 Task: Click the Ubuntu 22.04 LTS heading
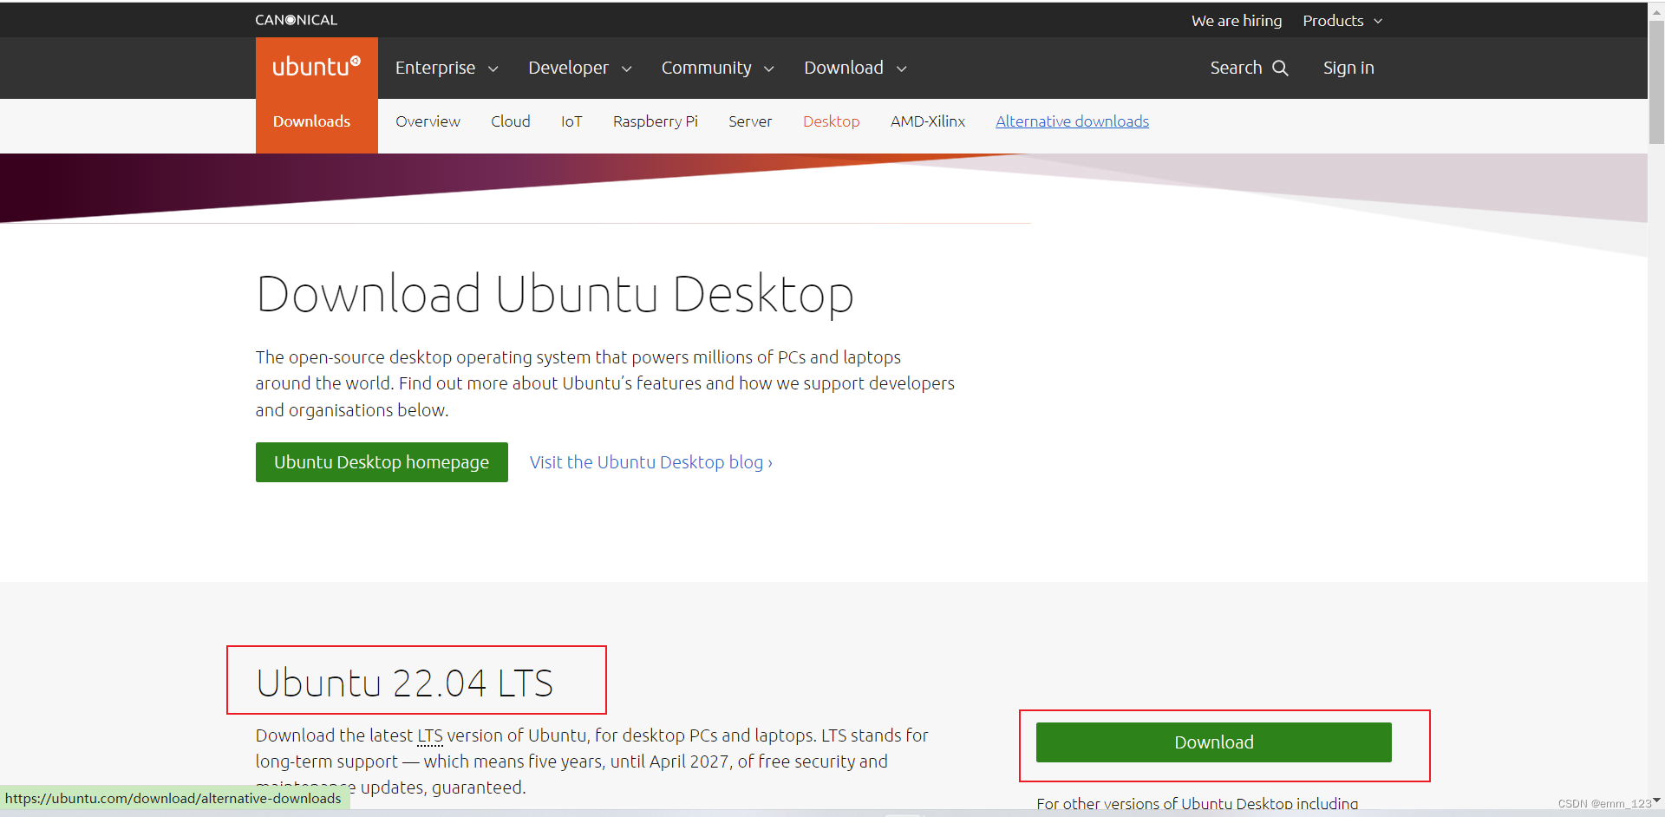(x=405, y=683)
